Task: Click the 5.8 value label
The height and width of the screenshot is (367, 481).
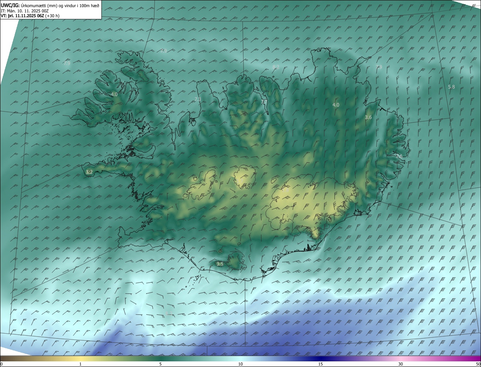Action: pyautogui.click(x=451, y=87)
